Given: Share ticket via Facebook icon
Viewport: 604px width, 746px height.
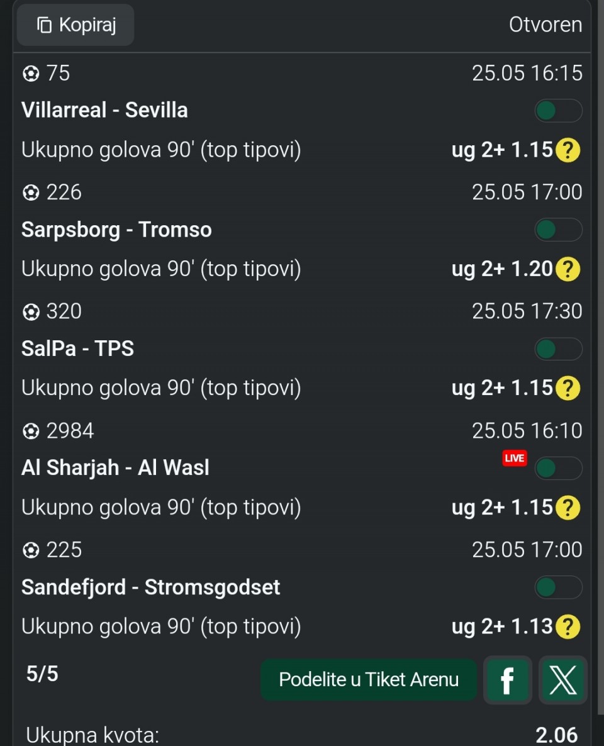Looking at the screenshot, I should [507, 679].
